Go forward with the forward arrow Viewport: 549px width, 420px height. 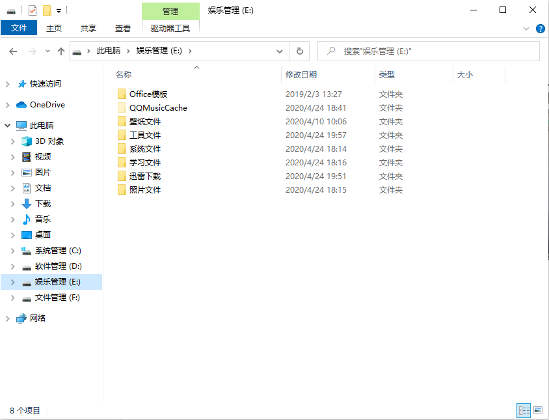pos(33,51)
